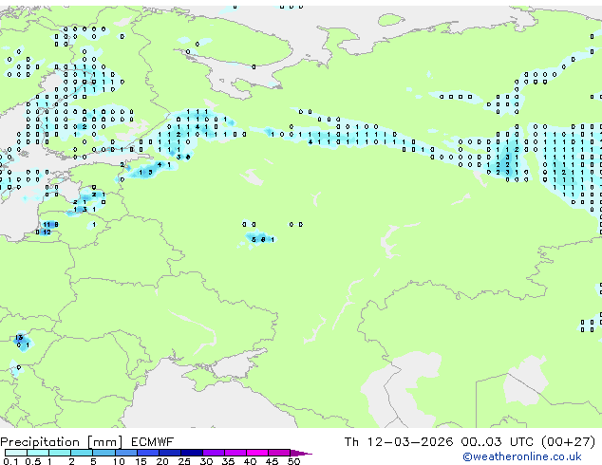Click the '50' legend label
Image resolution: width=602 pixels, height=465 pixels.
[293, 461]
